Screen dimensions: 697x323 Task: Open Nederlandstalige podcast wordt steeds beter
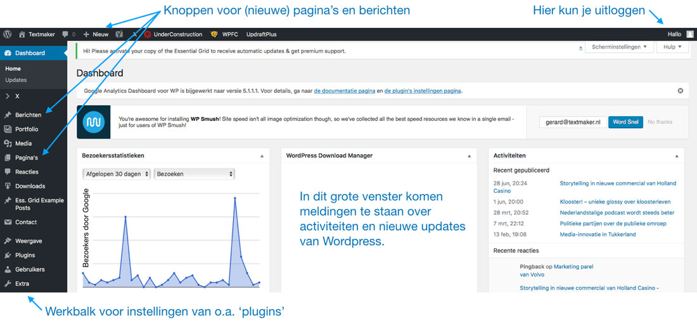(x=617, y=212)
